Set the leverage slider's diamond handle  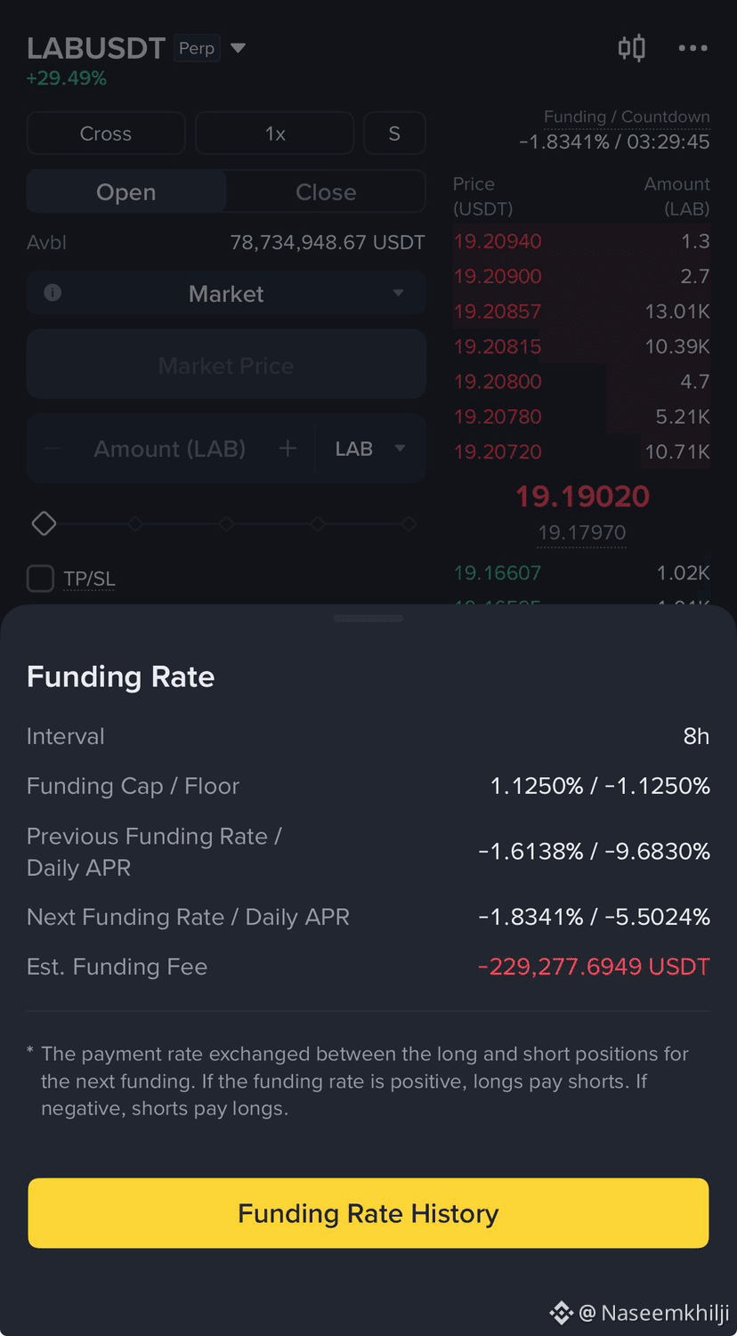44,524
